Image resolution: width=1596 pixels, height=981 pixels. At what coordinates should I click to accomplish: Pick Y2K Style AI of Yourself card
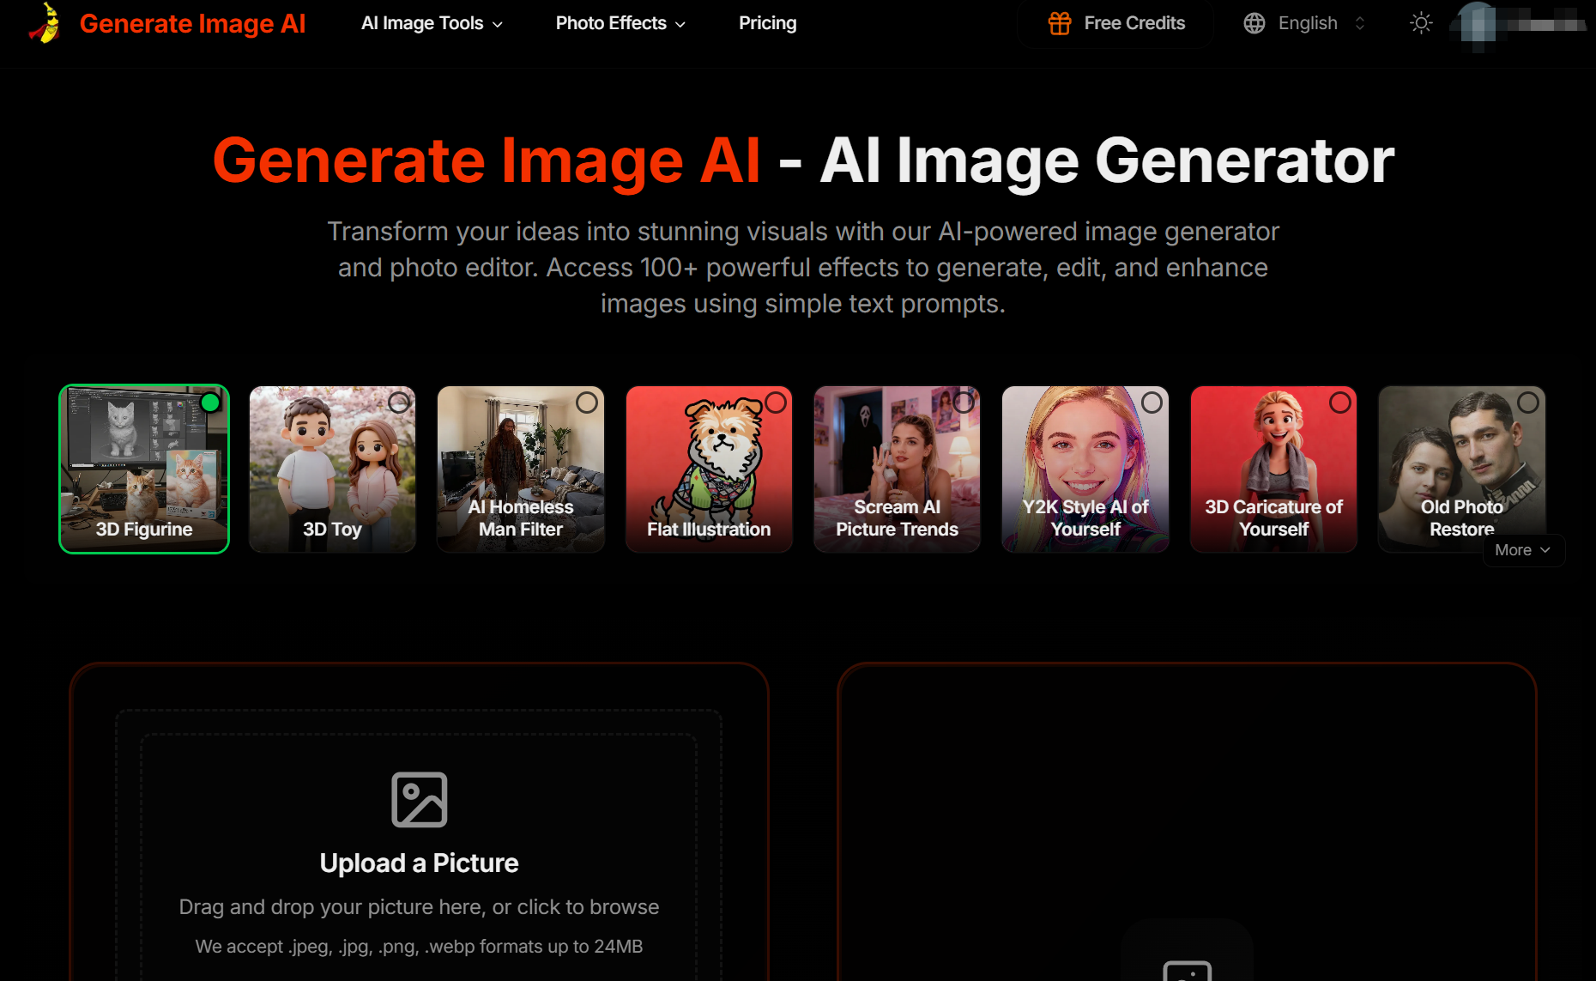point(1085,469)
